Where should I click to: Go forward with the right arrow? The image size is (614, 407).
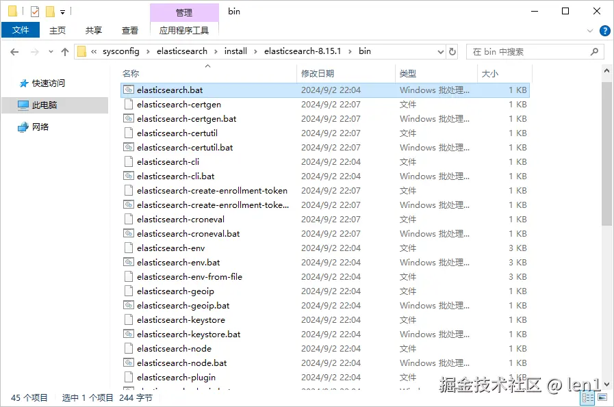coord(35,52)
